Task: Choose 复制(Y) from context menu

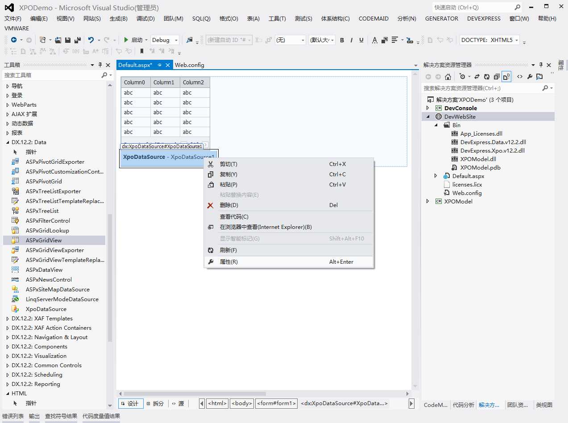Action: 289,174
